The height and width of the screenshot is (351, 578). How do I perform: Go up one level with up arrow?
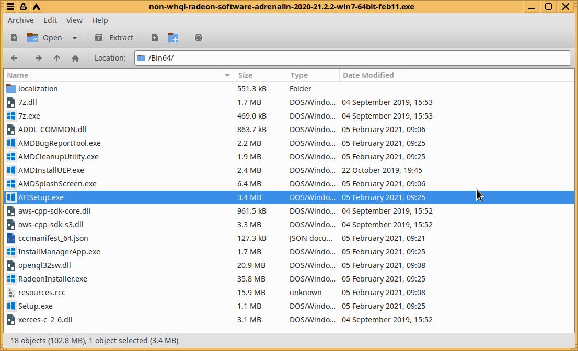(x=57, y=58)
